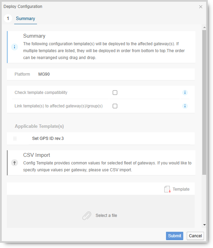Click the Summary section info icon
The width and height of the screenshot is (213, 248).
[15, 47]
